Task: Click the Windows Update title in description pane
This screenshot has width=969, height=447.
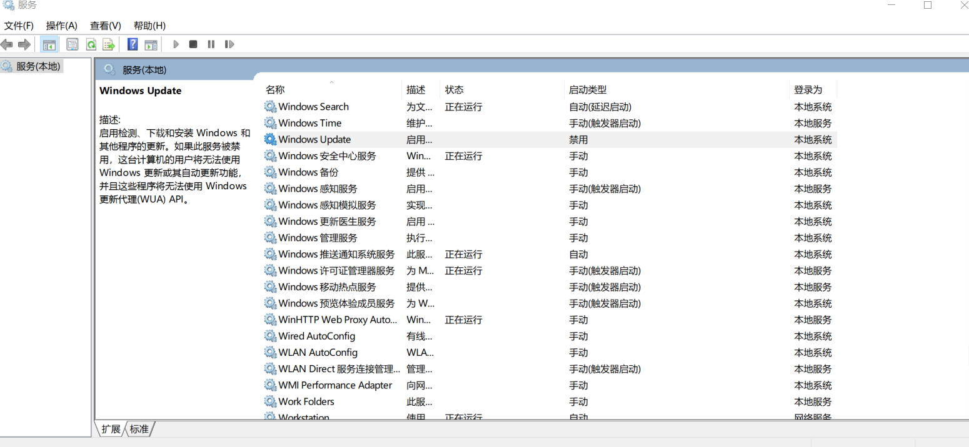Action: pyautogui.click(x=140, y=91)
